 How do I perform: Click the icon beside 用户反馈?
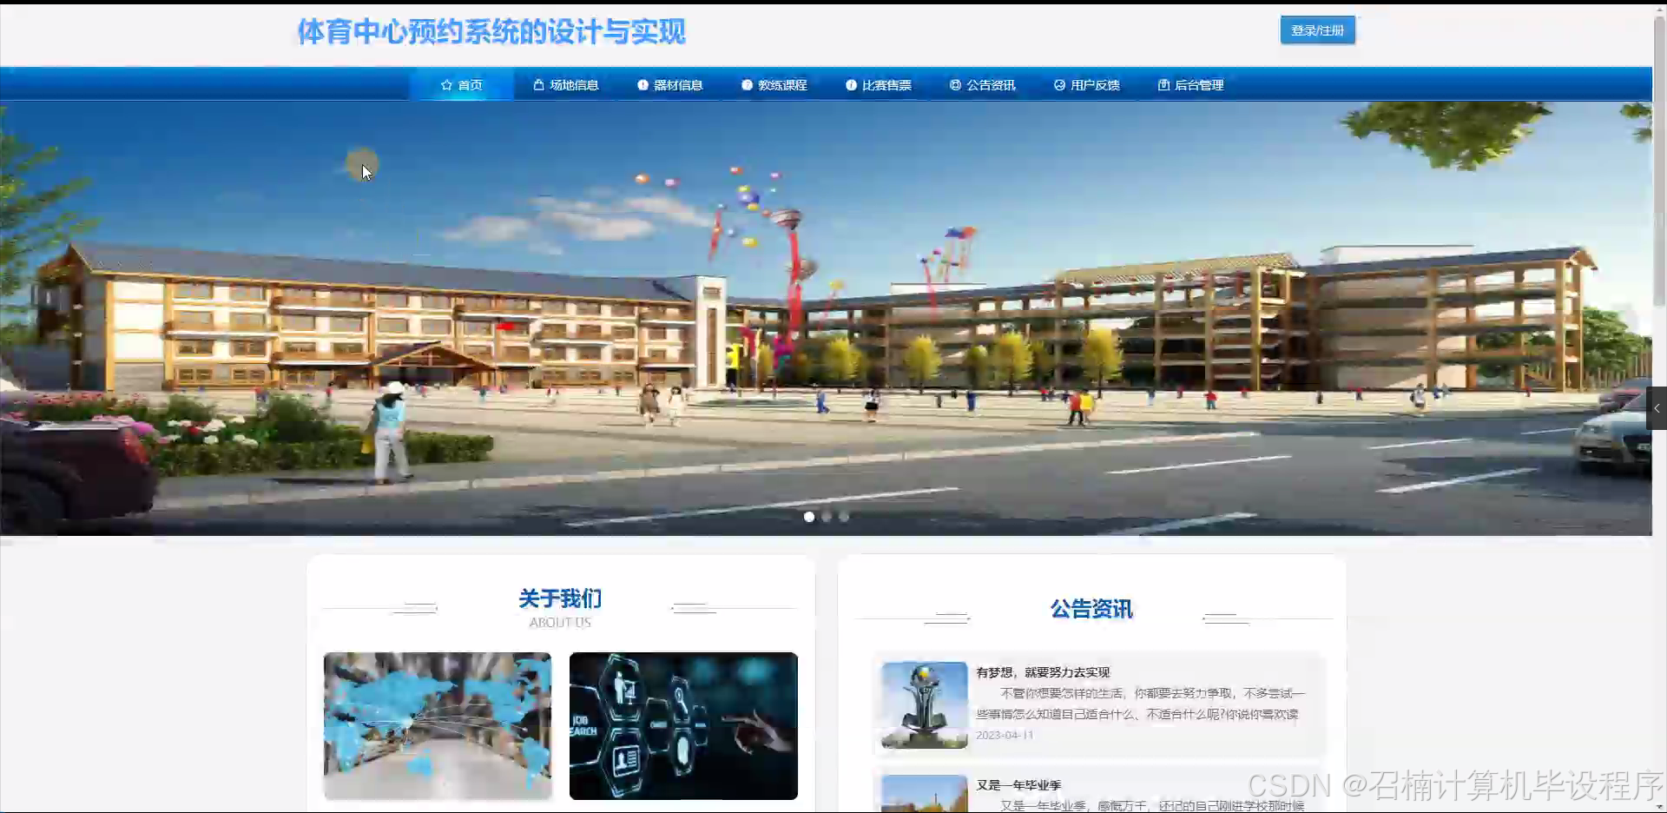1059,85
